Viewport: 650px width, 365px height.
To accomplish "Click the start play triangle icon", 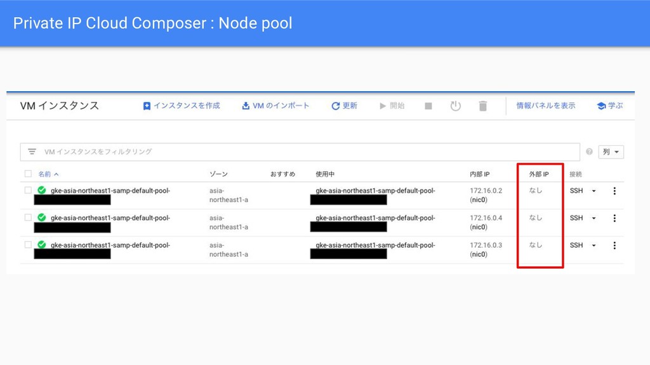I will [x=383, y=106].
